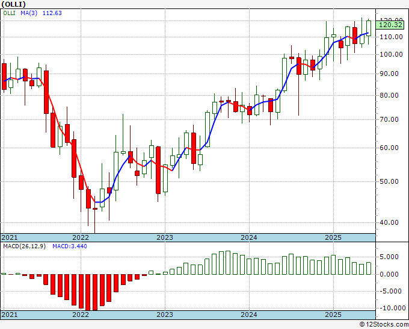Click the 100.00 price axis label

[x=391, y=54]
